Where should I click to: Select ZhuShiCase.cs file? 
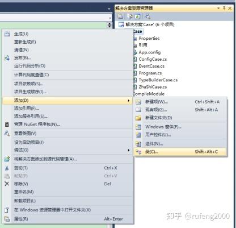[153, 87]
